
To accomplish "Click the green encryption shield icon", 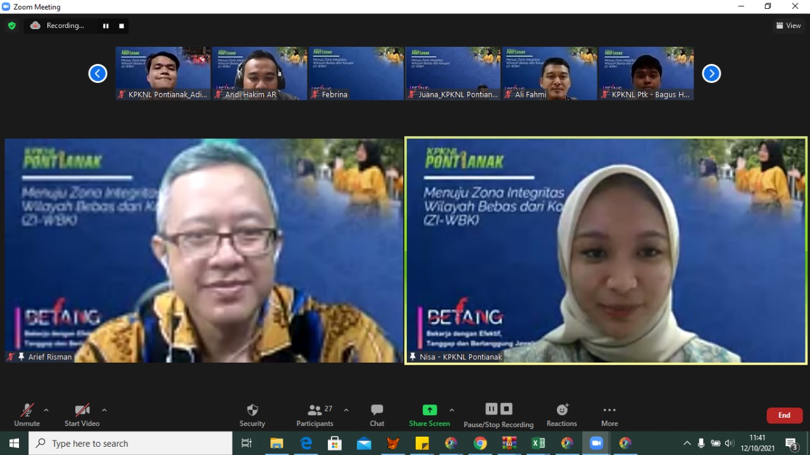I will click(11, 26).
